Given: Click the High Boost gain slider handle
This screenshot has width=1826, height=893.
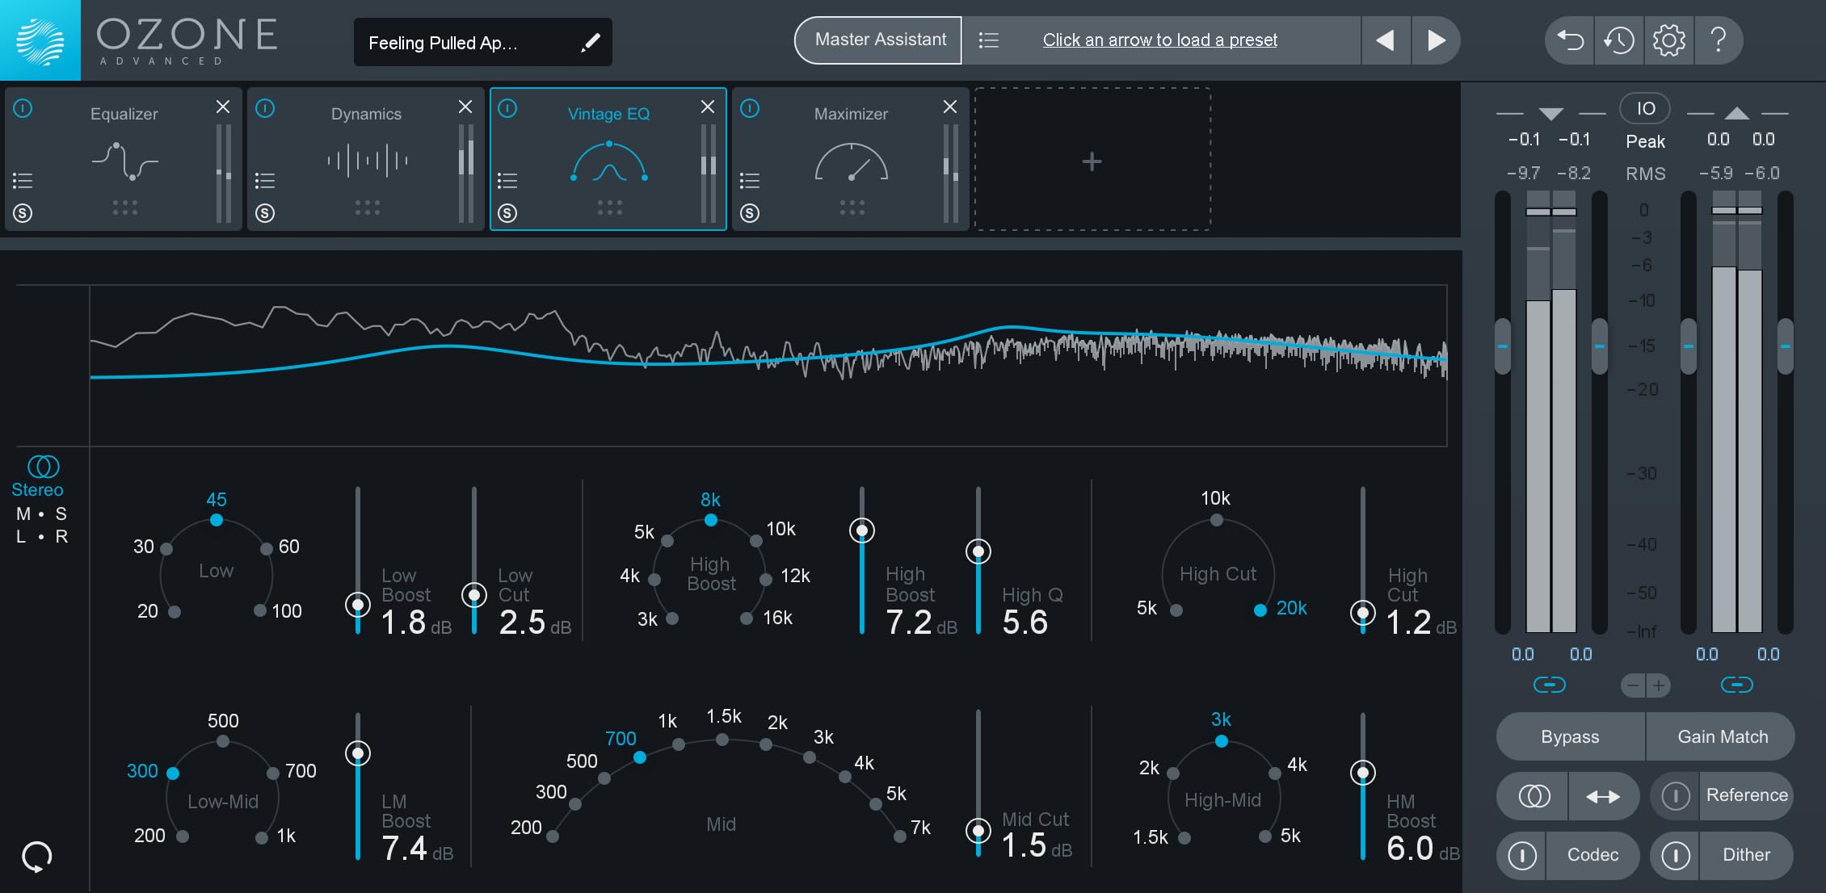Looking at the screenshot, I should (862, 530).
